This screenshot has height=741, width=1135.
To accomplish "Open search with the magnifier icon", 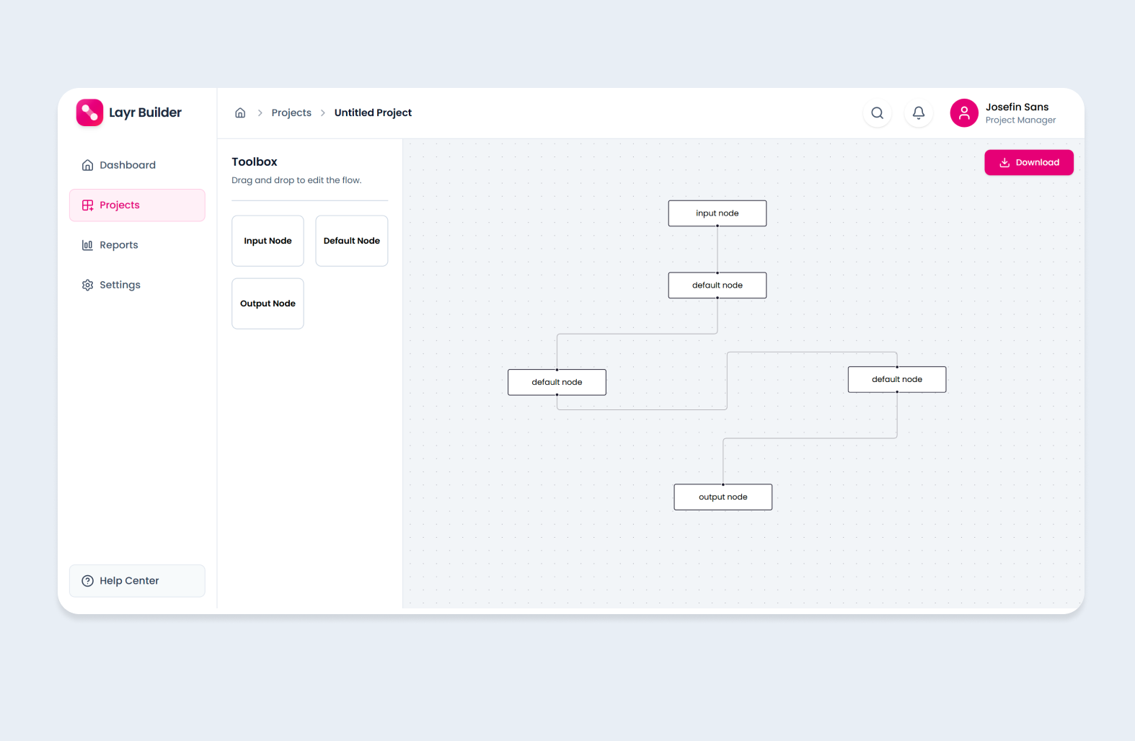I will [x=877, y=113].
